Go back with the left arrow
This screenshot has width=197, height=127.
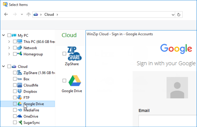[6, 14]
